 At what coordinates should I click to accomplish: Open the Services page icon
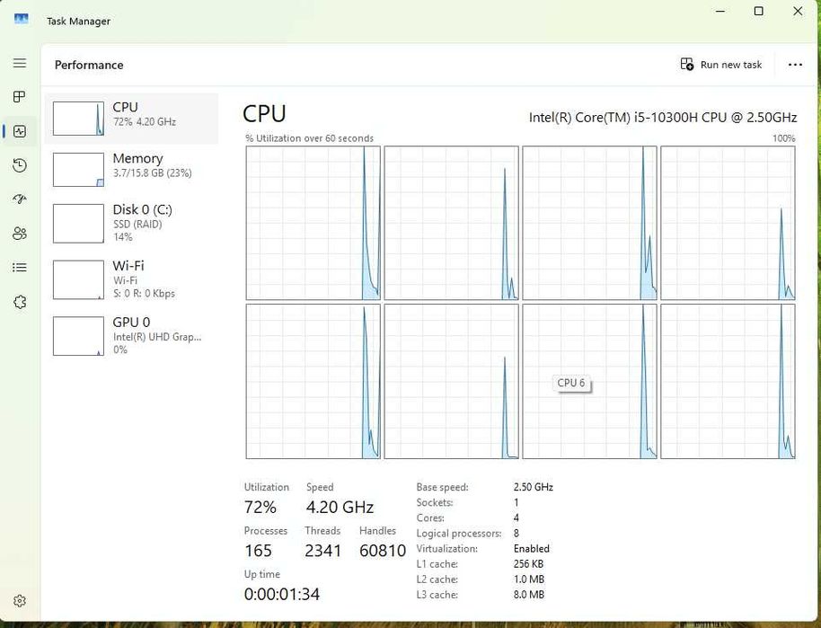pyautogui.click(x=20, y=302)
